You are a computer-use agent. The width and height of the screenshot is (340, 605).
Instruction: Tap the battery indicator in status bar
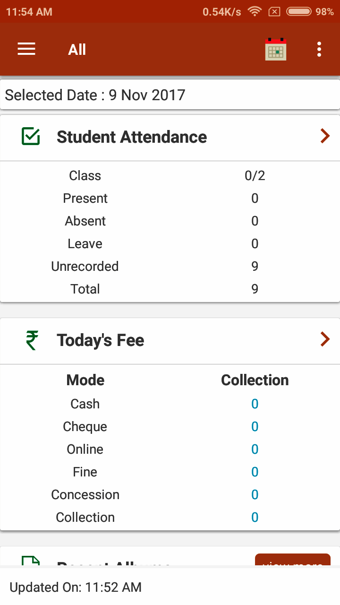(x=298, y=11)
